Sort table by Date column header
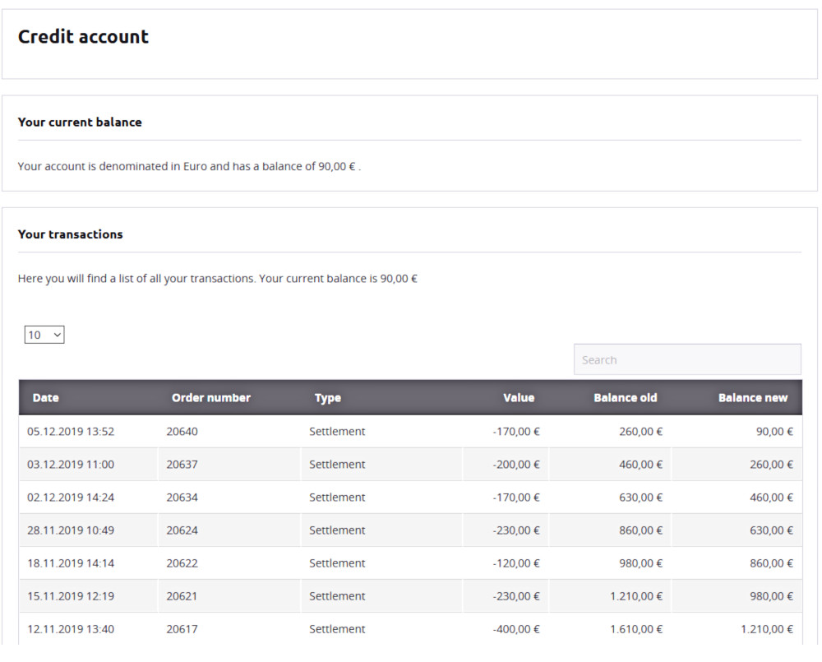Image resolution: width=822 pixels, height=662 pixels. tap(46, 398)
